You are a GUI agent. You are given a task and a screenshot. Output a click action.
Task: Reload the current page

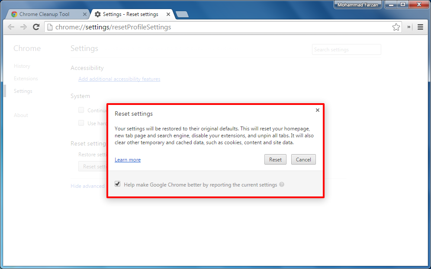point(36,27)
